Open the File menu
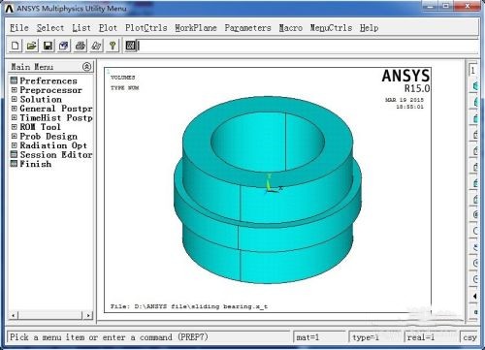 [x=19, y=28]
